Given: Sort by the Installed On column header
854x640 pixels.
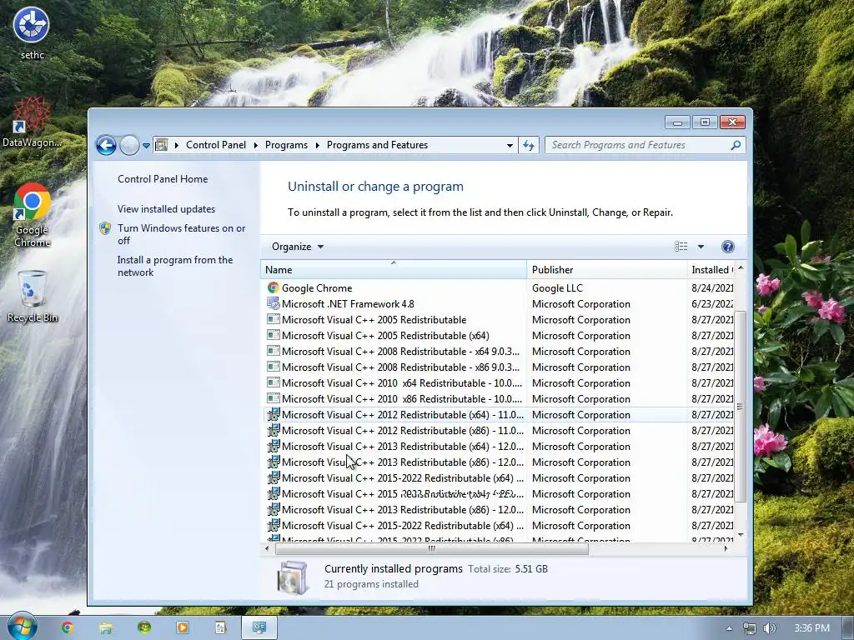Looking at the screenshot, I should click(711, 269).
